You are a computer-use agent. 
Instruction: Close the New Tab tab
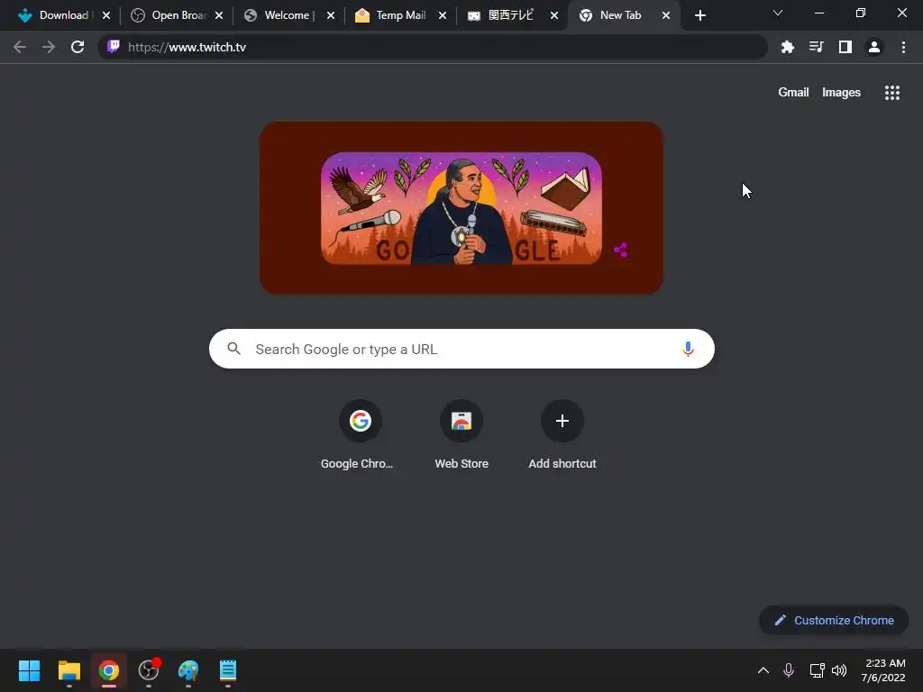pyautogui.click(x=666, y=15)
